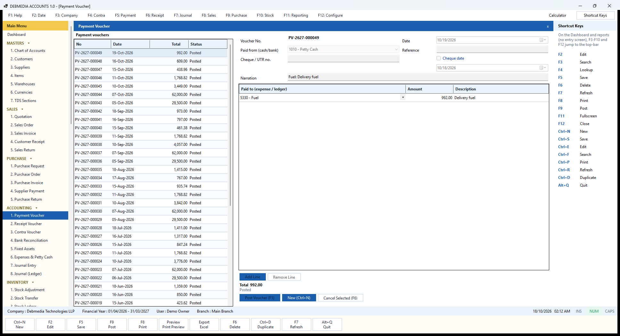Image resolution: width=620 pixels, height=336 pixels.
Task: Click the Remove Line button
Action: tap(284, 277)
